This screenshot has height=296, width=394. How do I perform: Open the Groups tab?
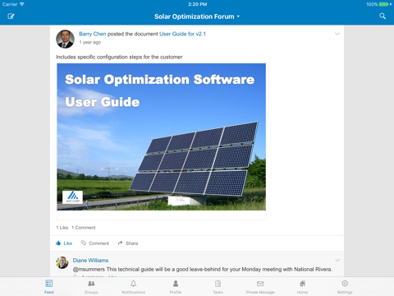pos(91,287)
